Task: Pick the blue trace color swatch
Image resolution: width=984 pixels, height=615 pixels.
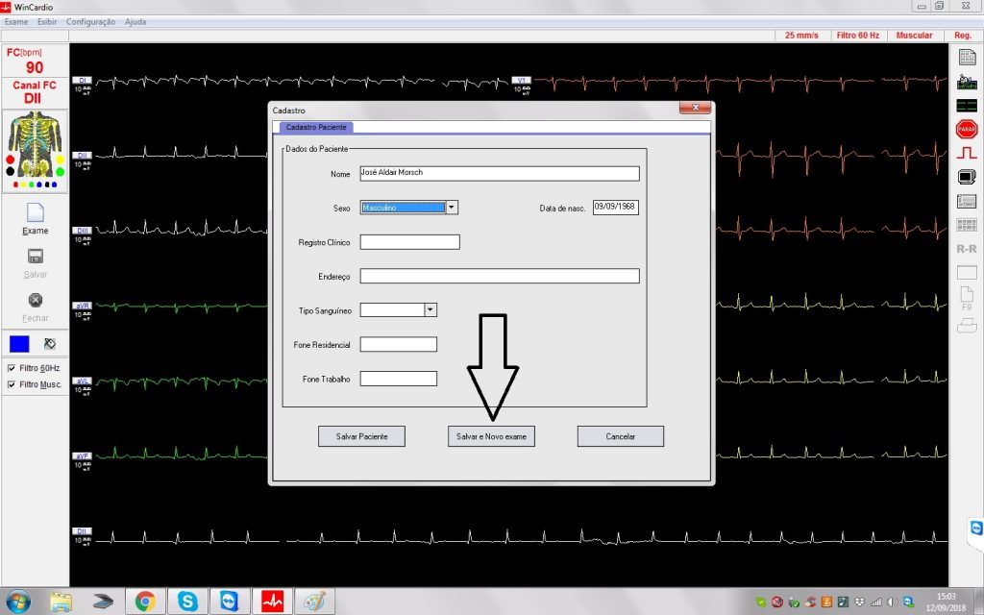Action: click(x=19, y=344)
